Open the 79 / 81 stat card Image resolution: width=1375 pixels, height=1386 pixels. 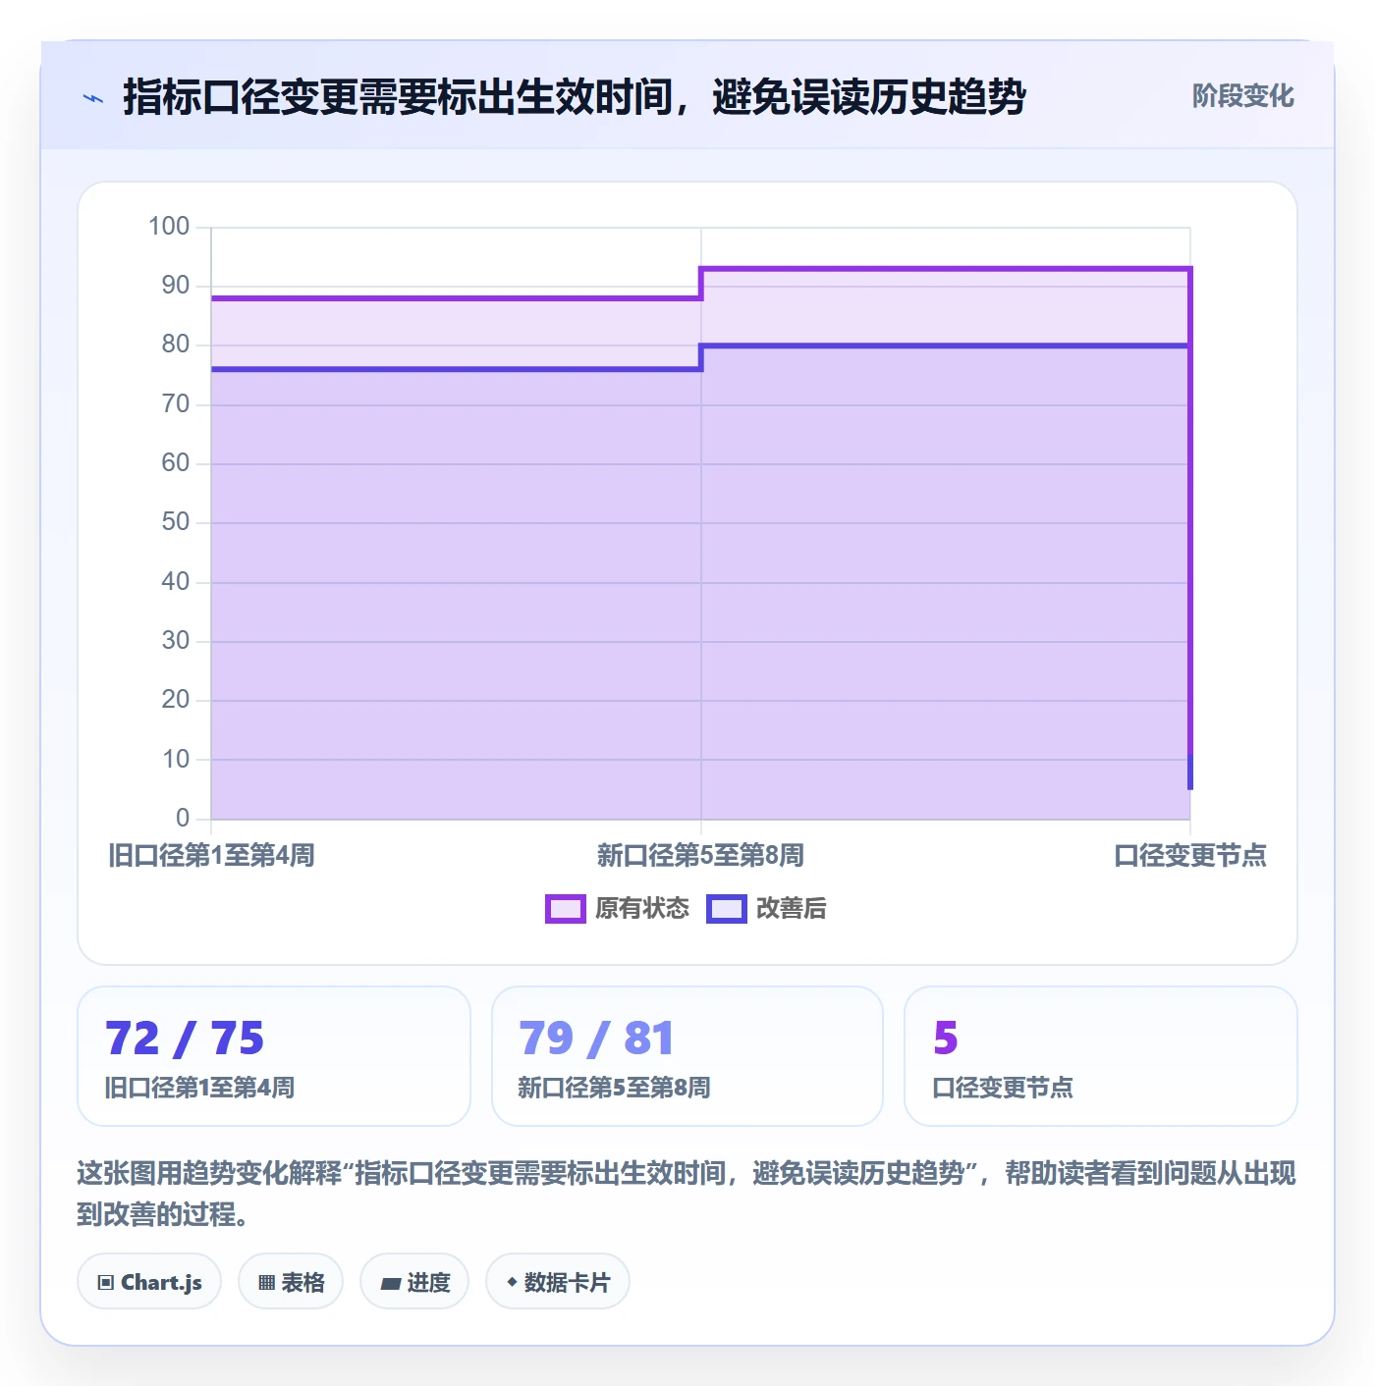(x=687, y=1056)
